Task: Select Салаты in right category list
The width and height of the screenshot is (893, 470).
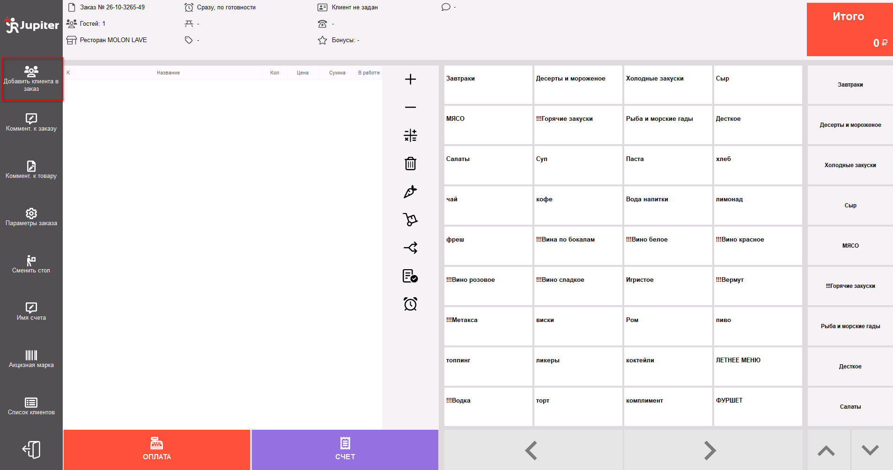Action: click(x=850, y=407)
